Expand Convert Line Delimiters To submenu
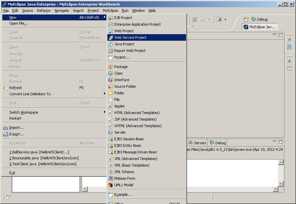 105,94
